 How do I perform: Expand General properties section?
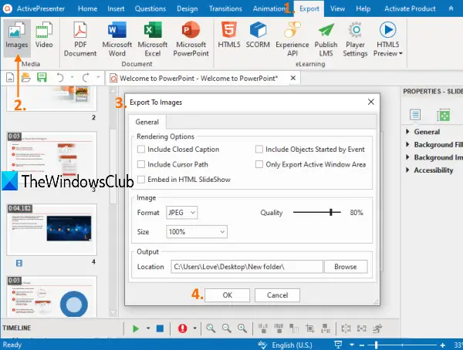pos(407,132)
